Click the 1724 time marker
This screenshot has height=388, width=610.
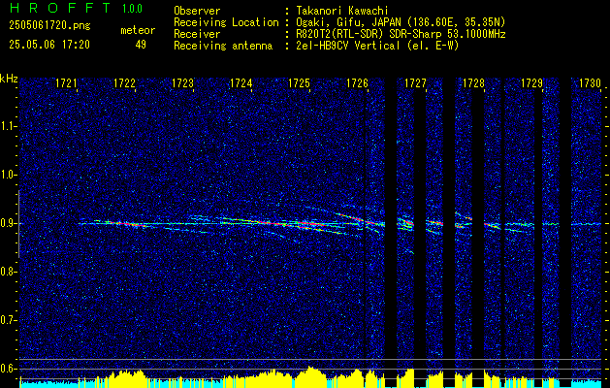(241, 83)
